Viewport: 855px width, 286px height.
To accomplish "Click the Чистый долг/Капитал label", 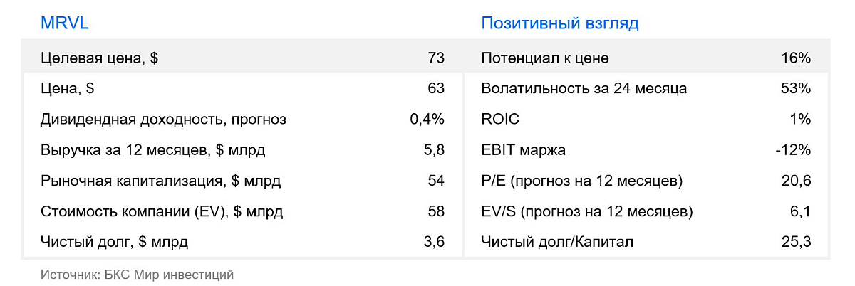I will point(557,243).
